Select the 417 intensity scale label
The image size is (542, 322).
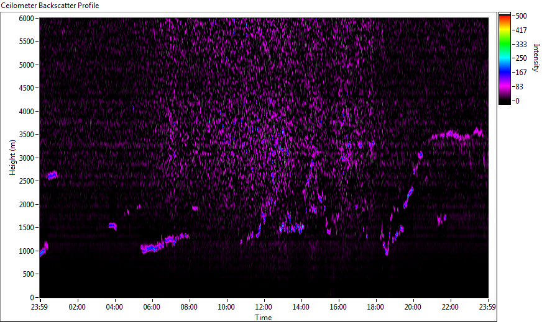(x=521, y=30)
